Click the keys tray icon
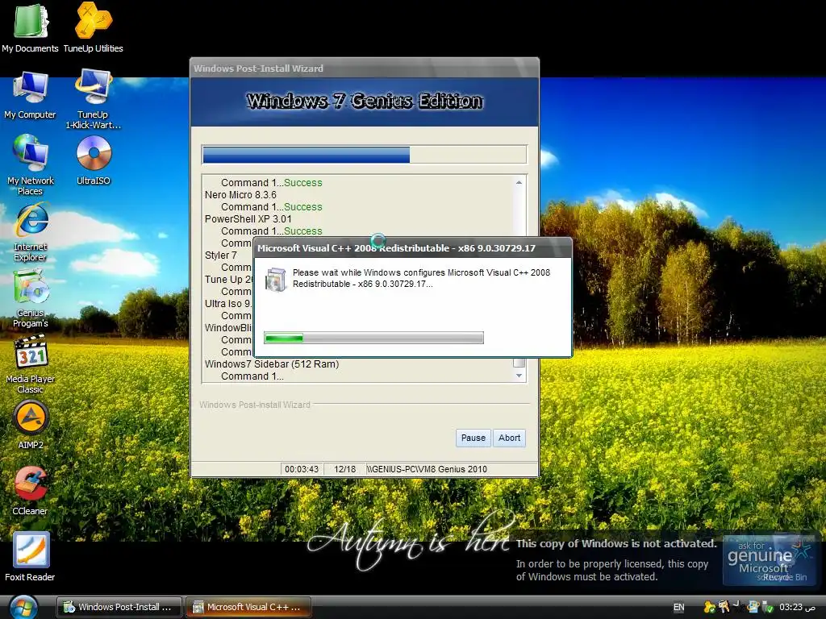The width and height of the screenshot is (826, 619). 724,607
